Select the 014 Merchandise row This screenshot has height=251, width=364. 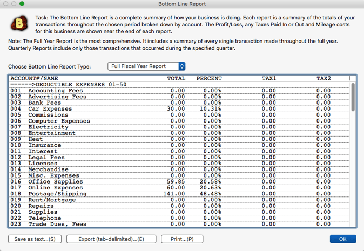tap(179, 169)
